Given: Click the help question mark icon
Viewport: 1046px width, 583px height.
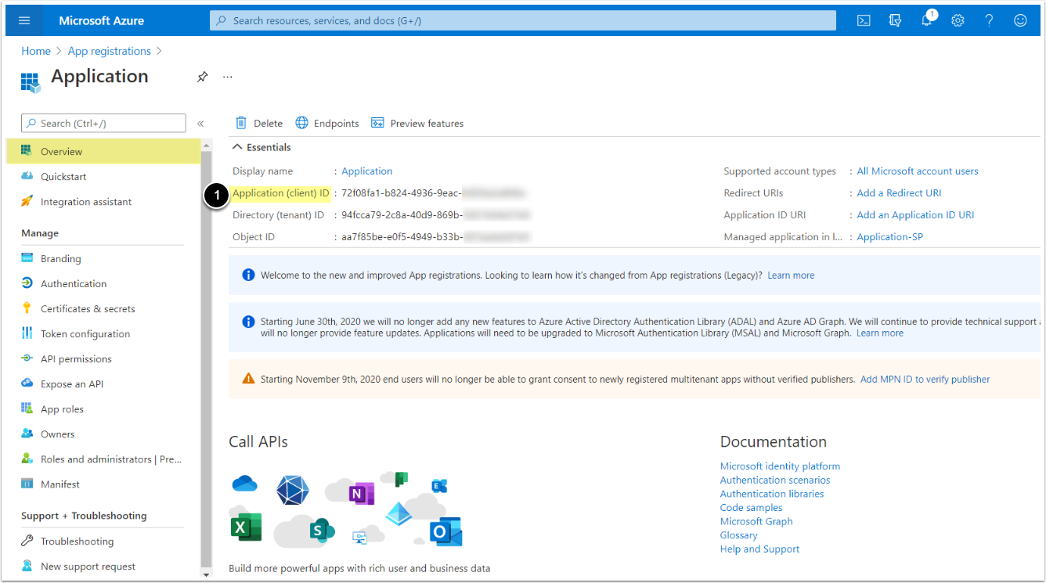Looking at the screenshot, I should 989,21.
